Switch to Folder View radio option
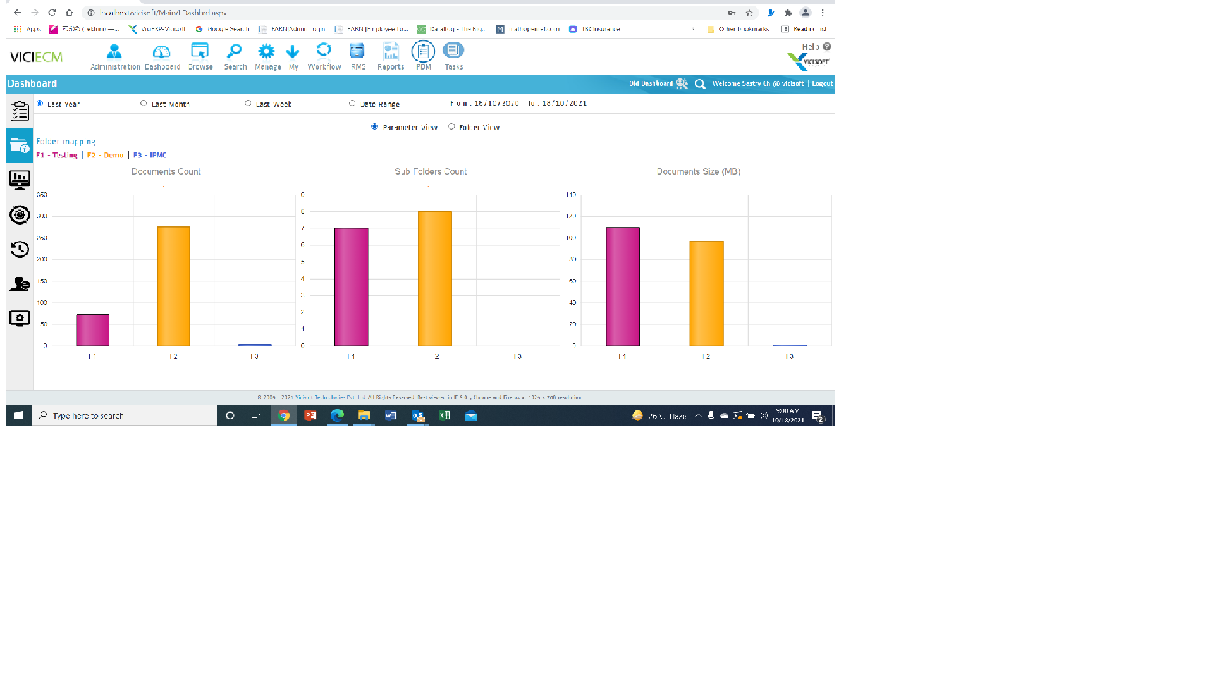This screenshot has height=683, width=1214. (x=451, y=127)
